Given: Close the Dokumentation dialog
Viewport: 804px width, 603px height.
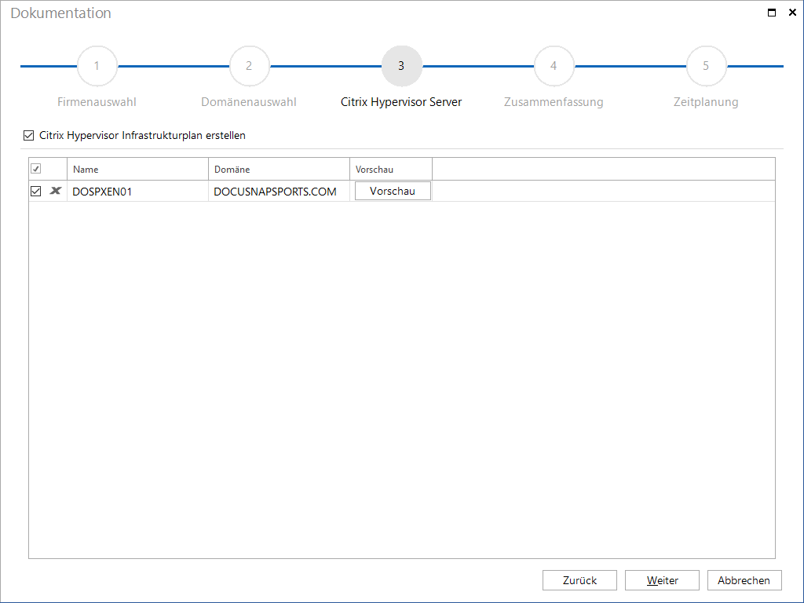Looking at the screenshot, I should tap(792, 13).
